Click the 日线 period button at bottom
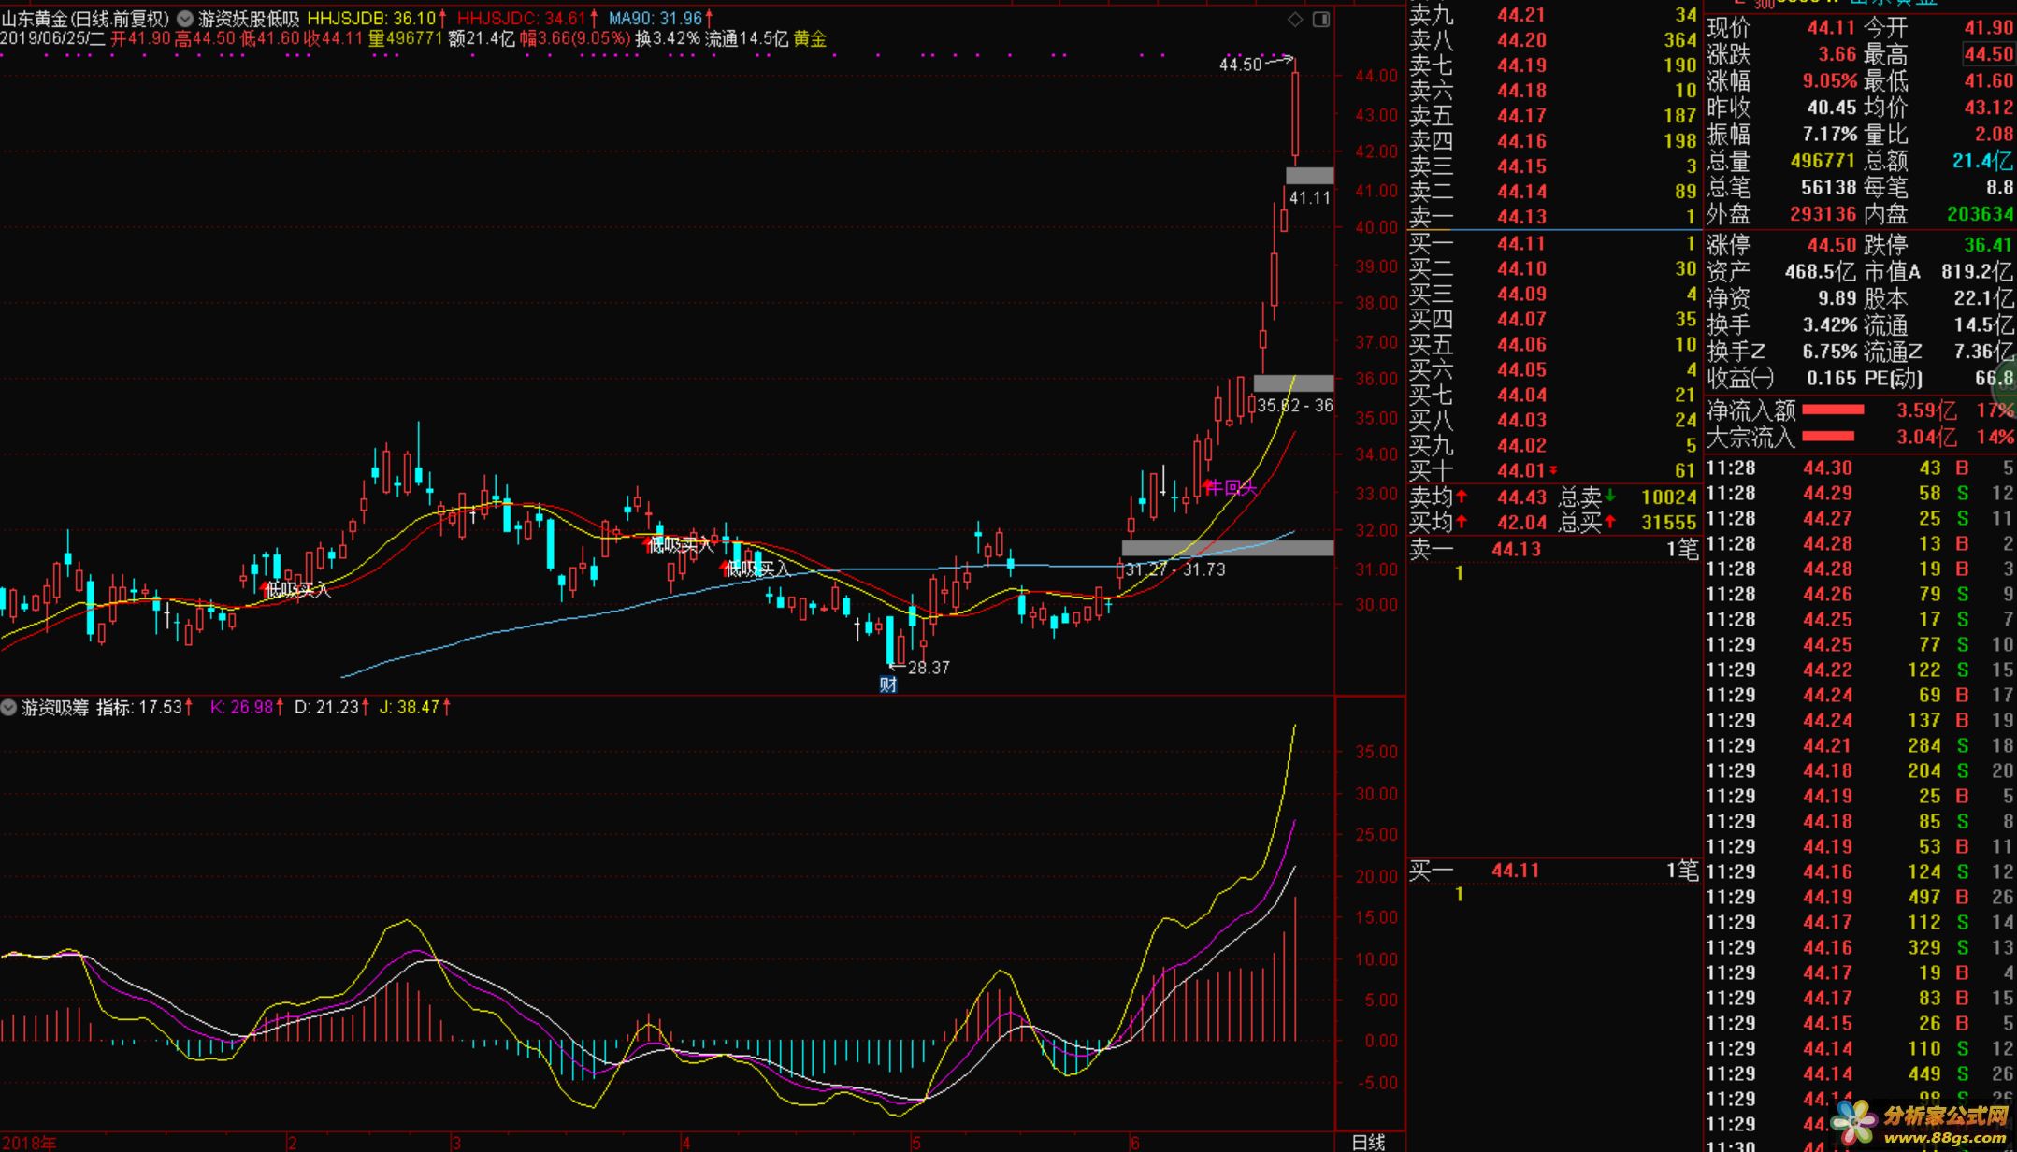This screenshot has width=2017, height=1152. (x=1369, y=1142)
